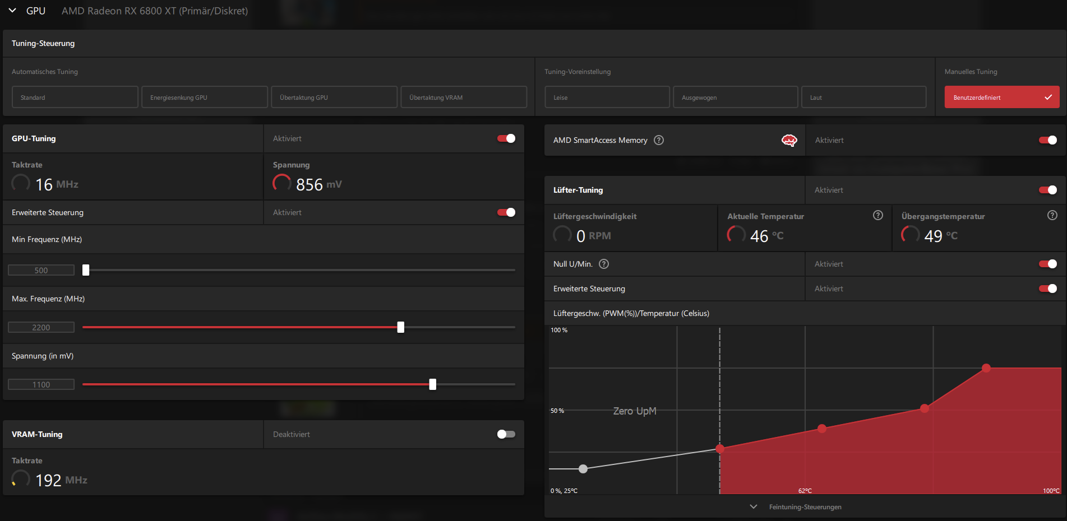Screen dimensions: 1067x521
Task: Pick the Ausgewogen tuning preset
Action: tap(736, 97)
